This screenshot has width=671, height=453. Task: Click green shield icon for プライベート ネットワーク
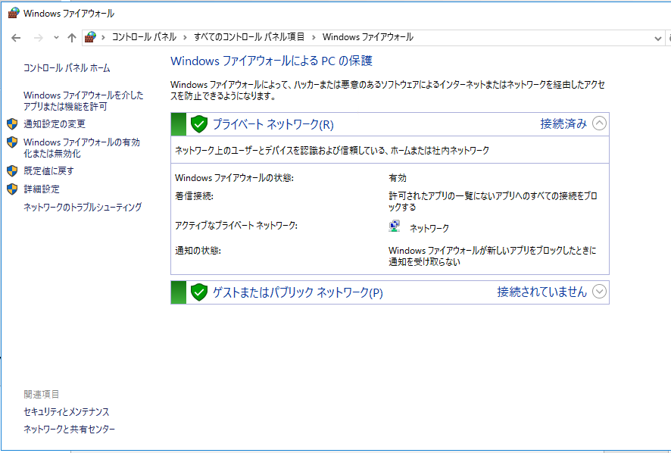pyautogui.click(x=199, y=124)
